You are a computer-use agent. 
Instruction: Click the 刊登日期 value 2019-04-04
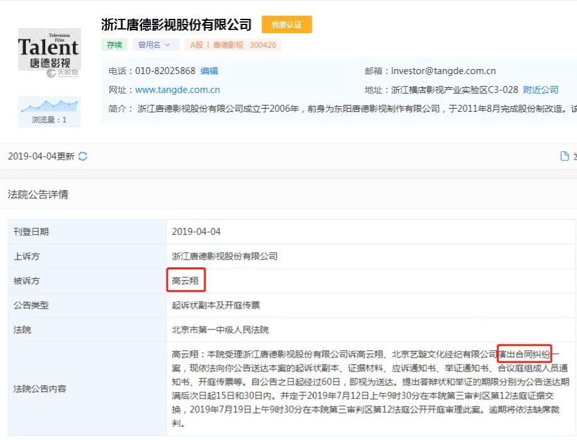pyautogui.click(x=196, y=232)
